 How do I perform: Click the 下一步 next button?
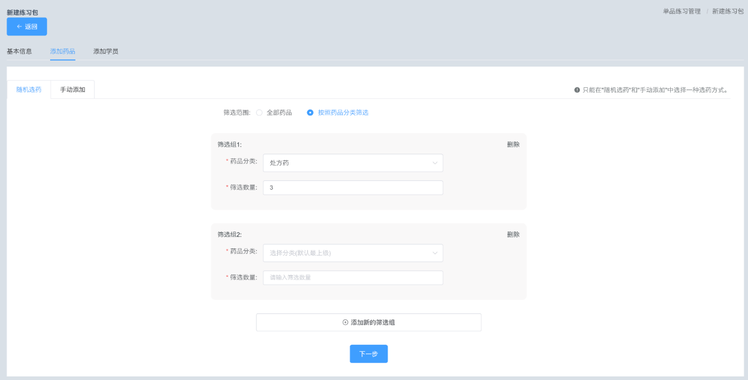[x=369, y=353]
